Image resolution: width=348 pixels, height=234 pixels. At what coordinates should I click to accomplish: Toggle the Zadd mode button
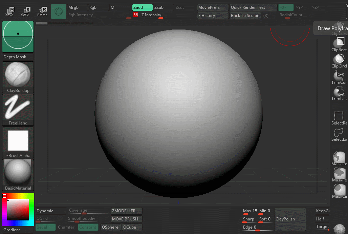[142, 7]
